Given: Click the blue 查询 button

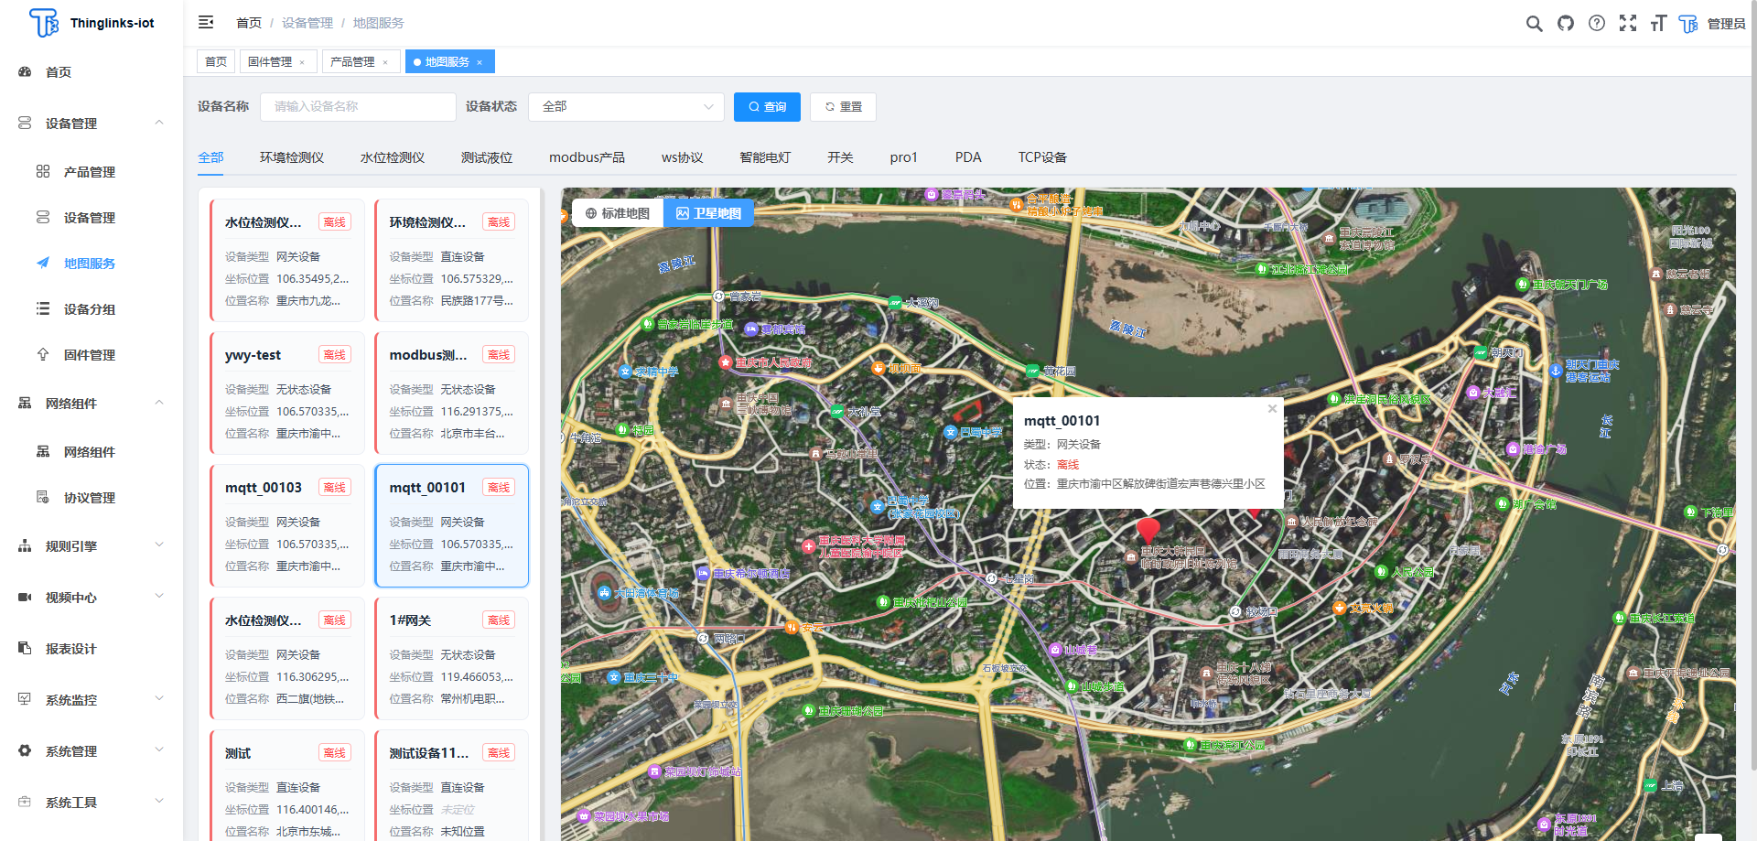Looking at the screenshot, I should tap(767, 107).
